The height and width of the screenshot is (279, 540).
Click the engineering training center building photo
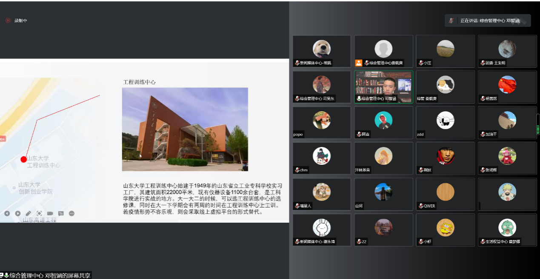tap(185, 129)
